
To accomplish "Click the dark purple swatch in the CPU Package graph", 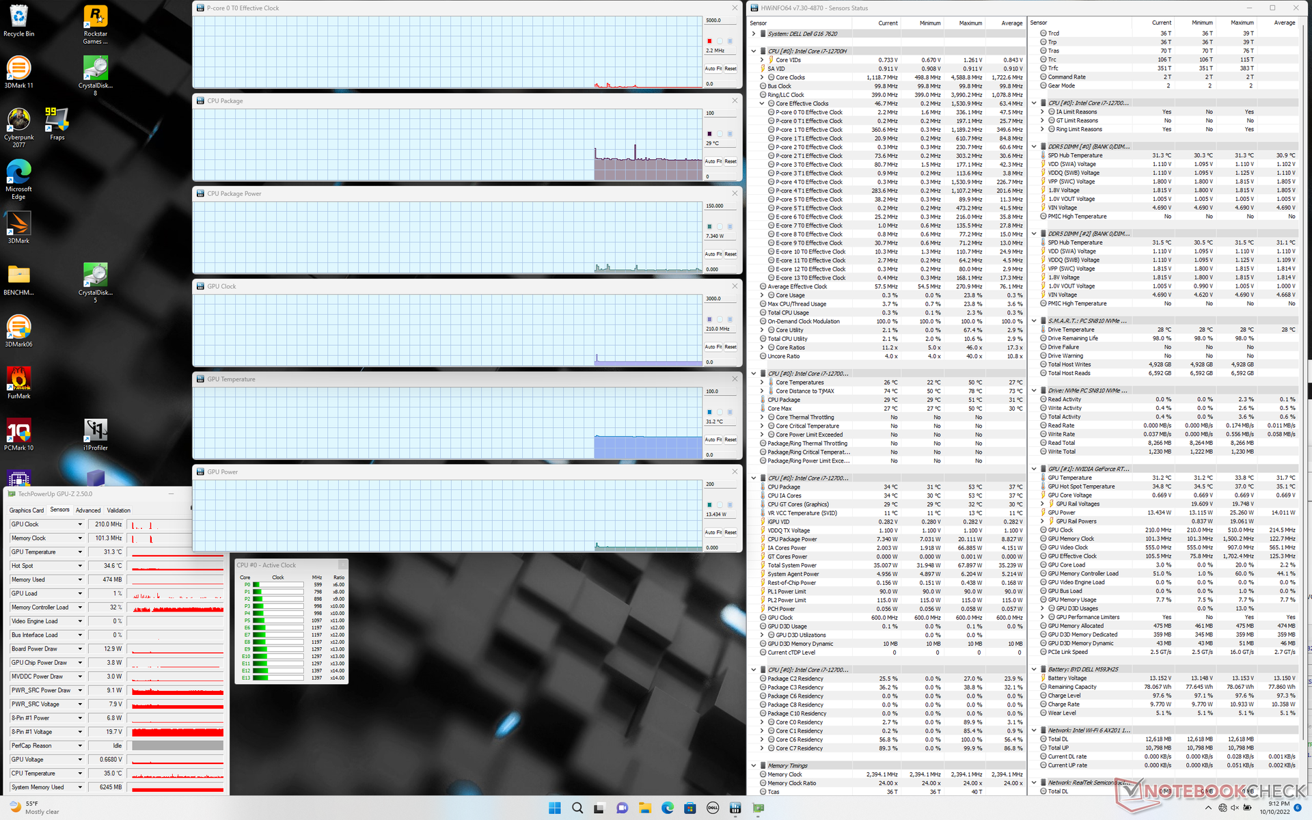I will [x=709, y=134].
